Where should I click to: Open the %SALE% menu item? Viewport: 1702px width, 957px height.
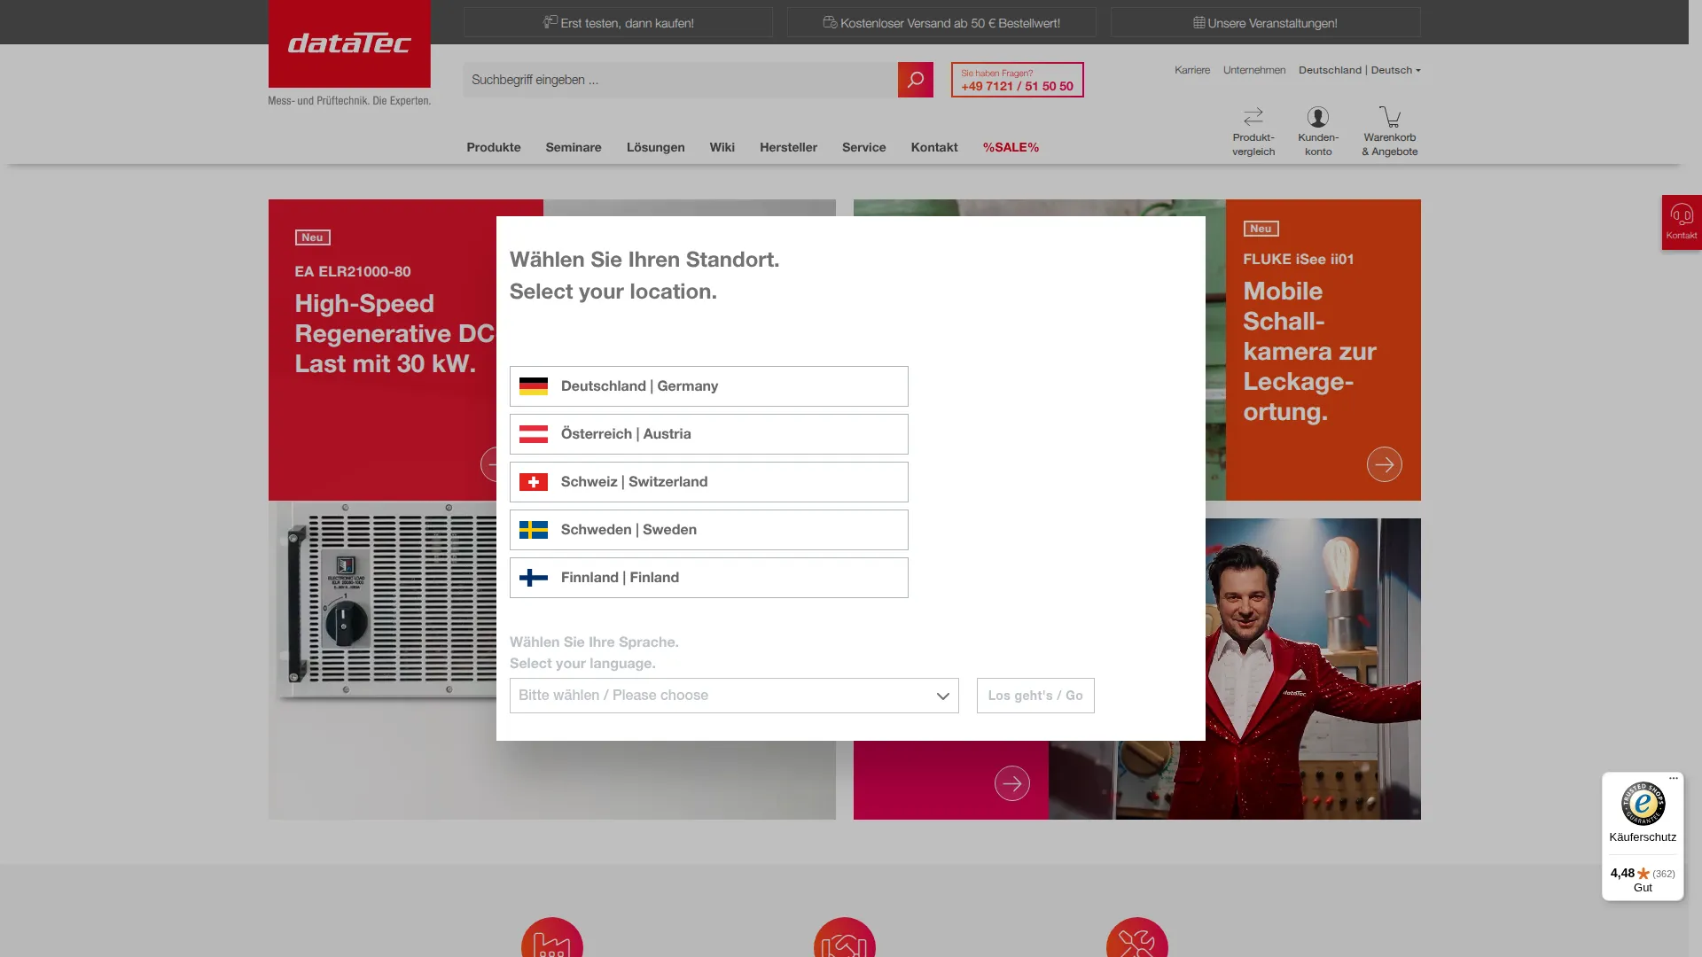1011,147
